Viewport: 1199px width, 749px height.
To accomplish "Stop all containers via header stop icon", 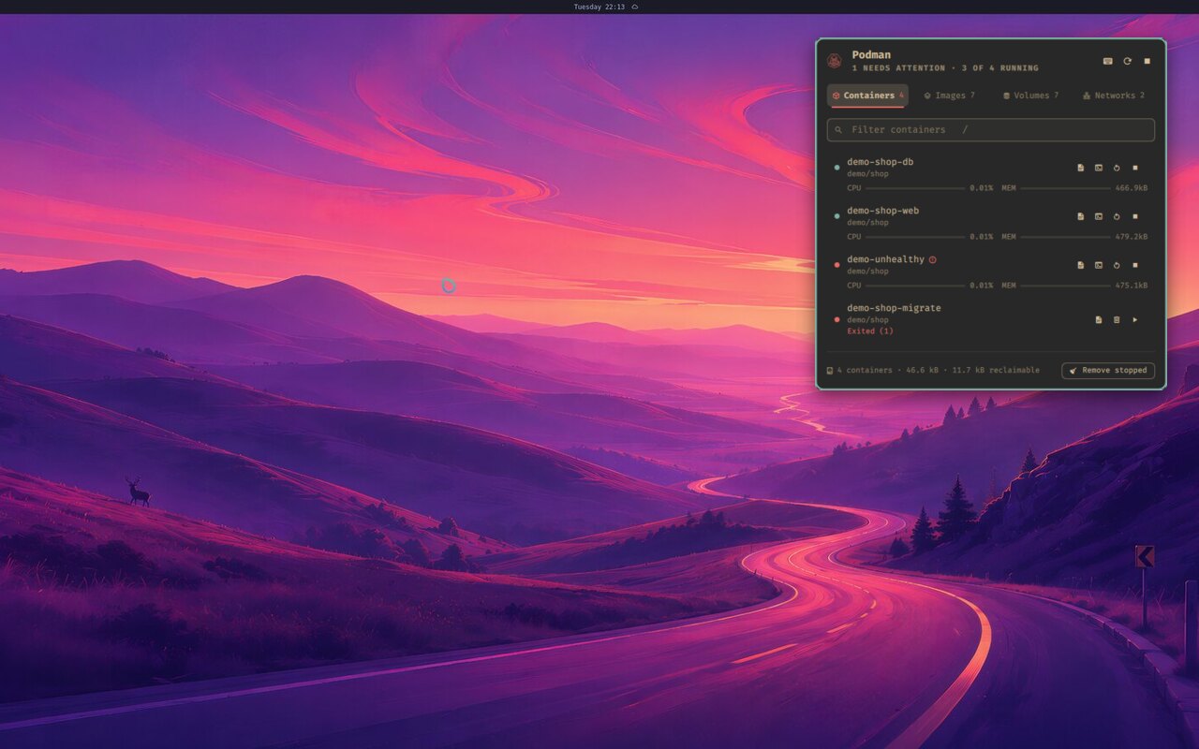I will 1147,61.
